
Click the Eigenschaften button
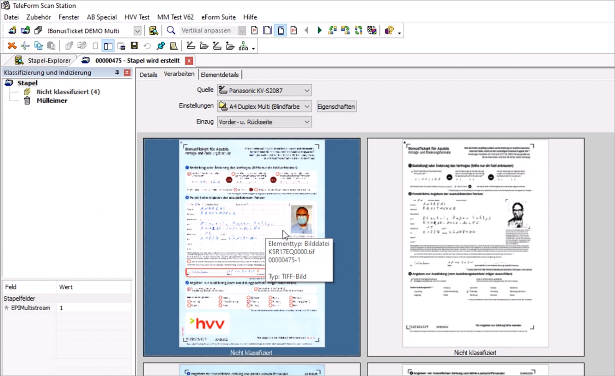point(336,106)
